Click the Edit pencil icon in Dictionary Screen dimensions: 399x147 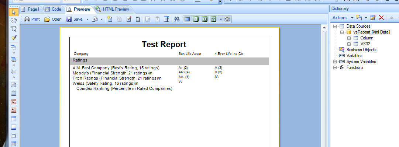[x=373, y=18]
